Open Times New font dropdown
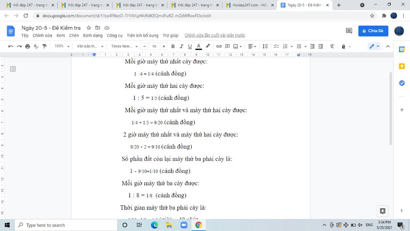 tap(124, 46)
